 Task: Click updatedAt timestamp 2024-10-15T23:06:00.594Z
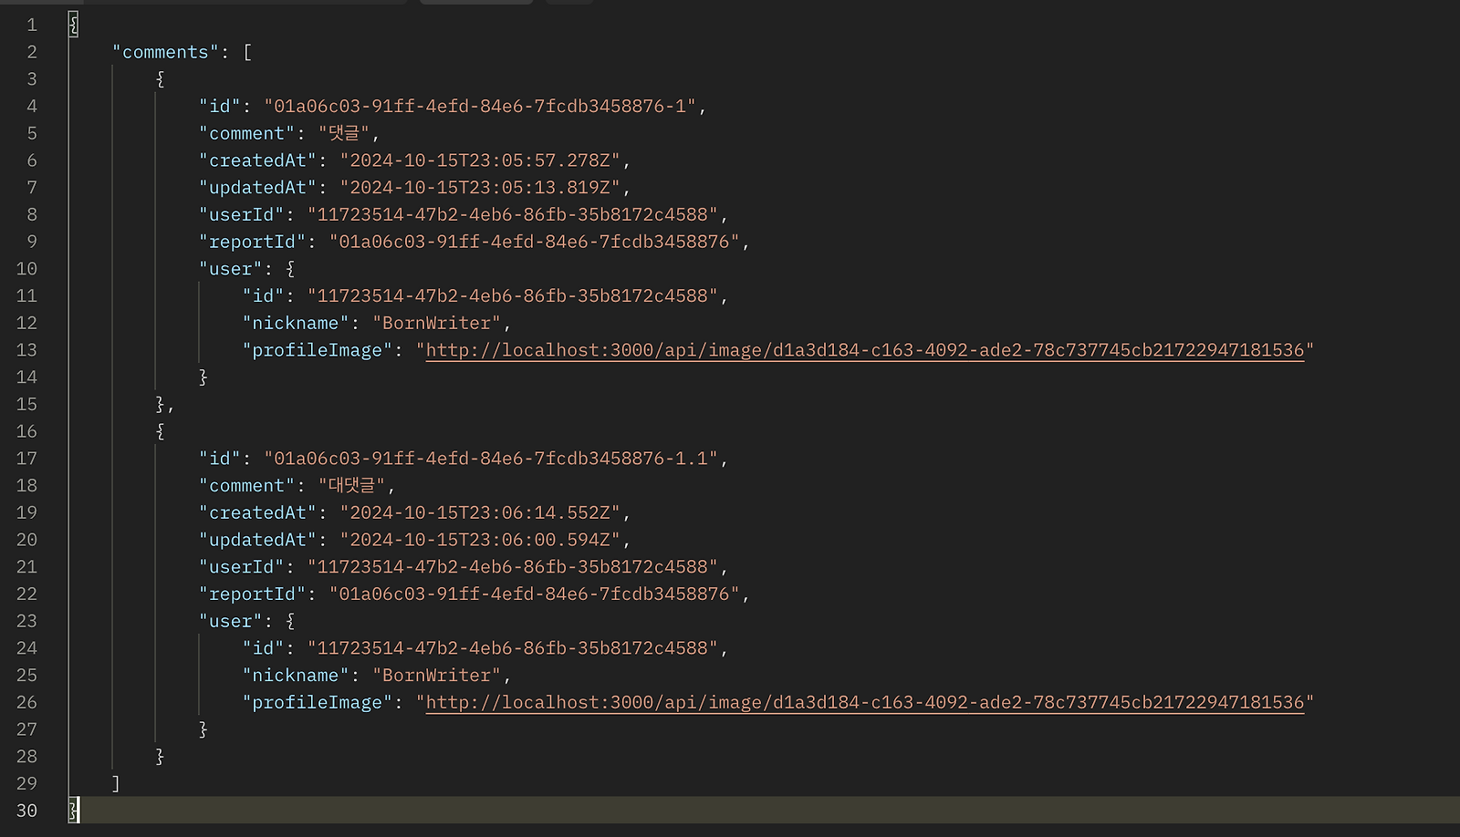[x=479, y=540]
